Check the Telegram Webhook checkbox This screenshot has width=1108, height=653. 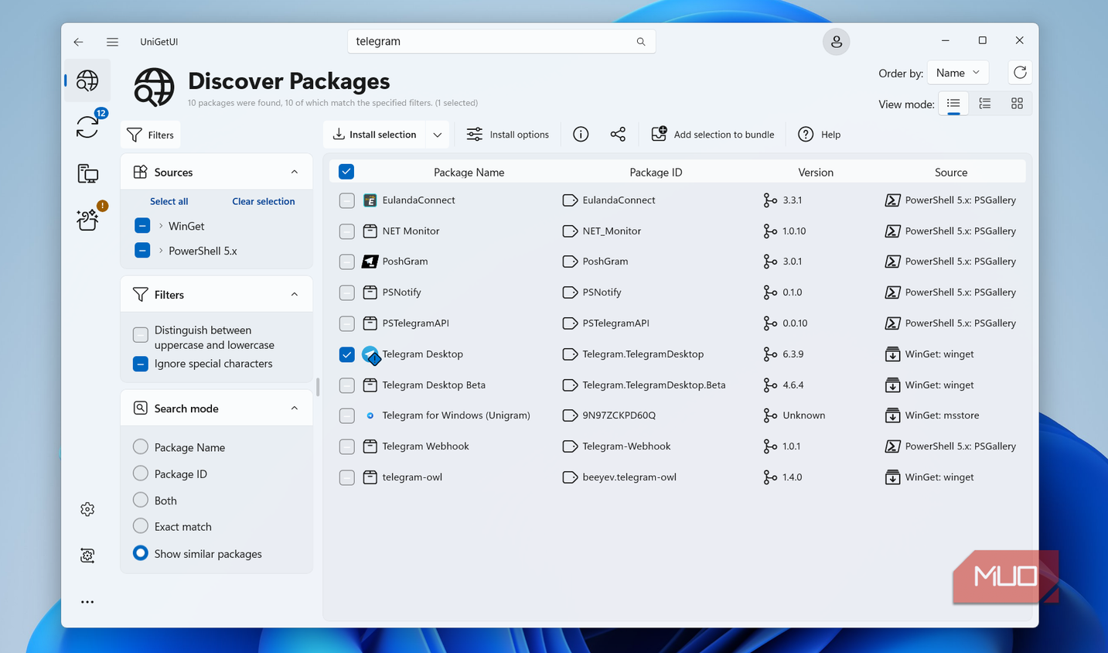(x=347, y=446)
